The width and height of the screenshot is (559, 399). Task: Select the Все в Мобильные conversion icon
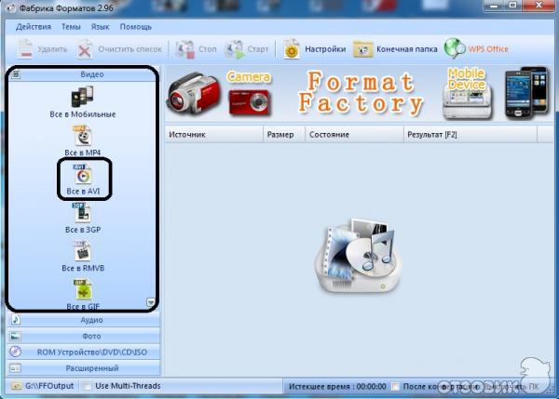click(x=83, y=96)
